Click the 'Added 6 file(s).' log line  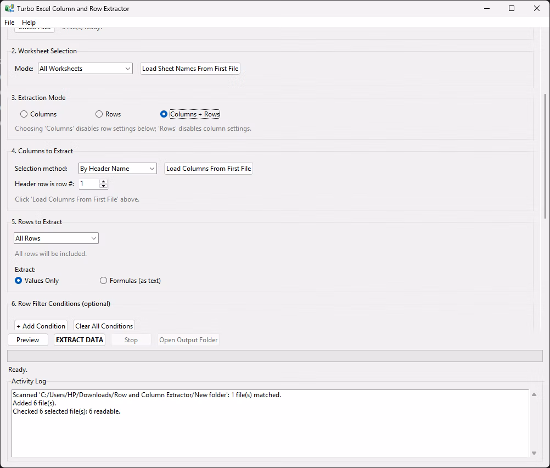coord(35,403)
